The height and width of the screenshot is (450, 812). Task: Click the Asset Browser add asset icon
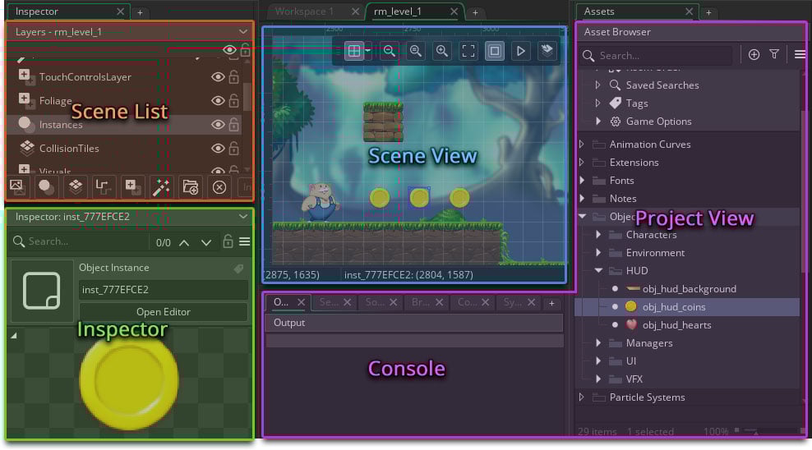754,54
